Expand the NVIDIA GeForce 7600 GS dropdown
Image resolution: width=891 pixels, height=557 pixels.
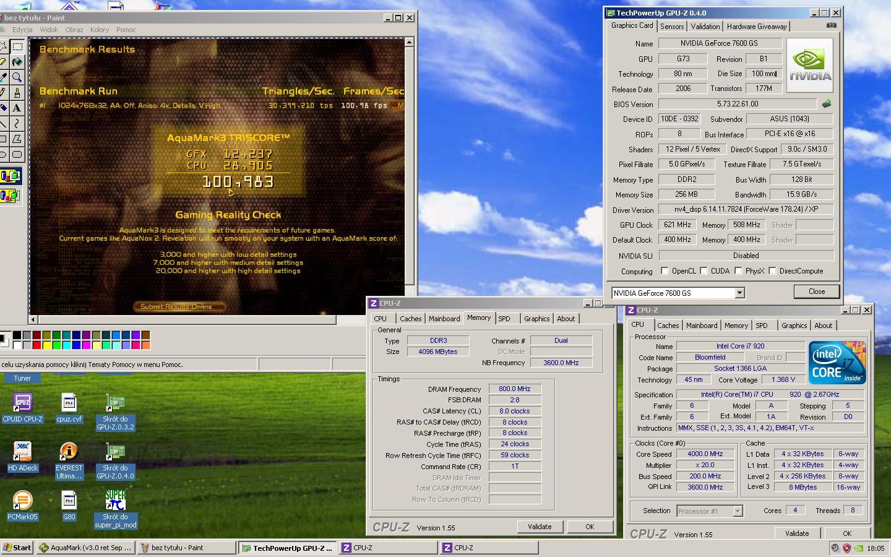click(739, 293)
